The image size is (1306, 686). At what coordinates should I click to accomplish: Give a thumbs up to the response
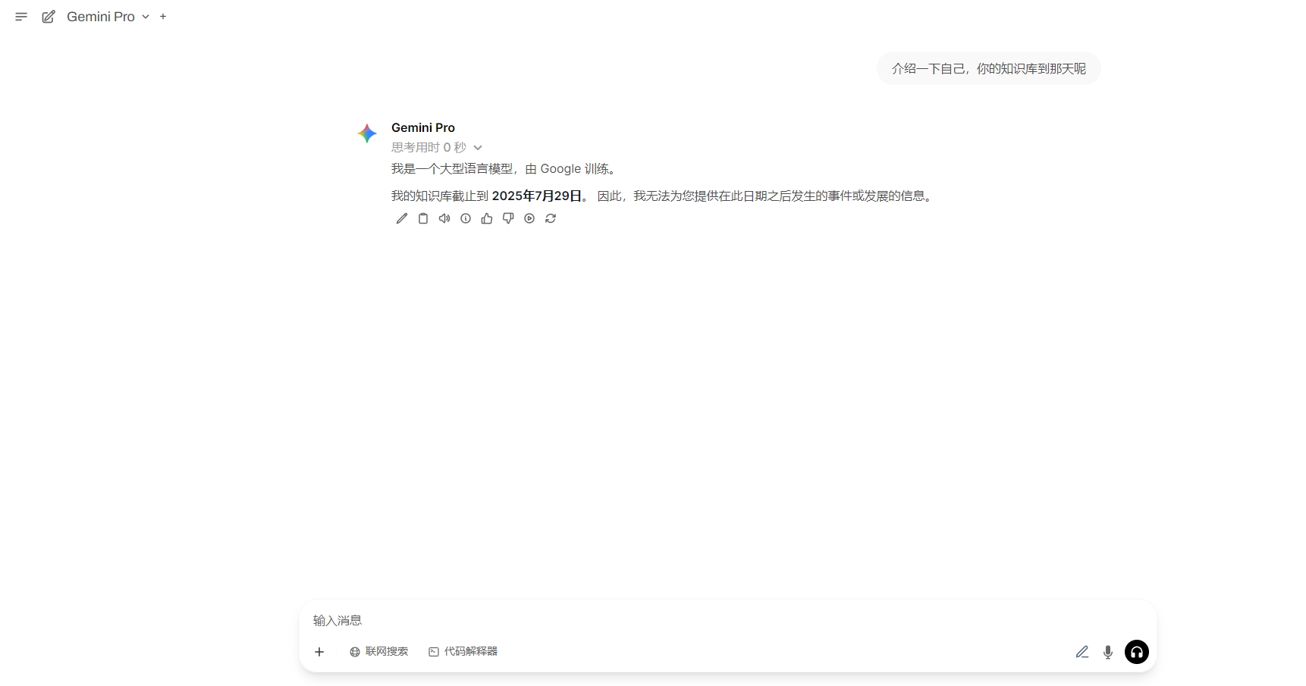[486, 218]
